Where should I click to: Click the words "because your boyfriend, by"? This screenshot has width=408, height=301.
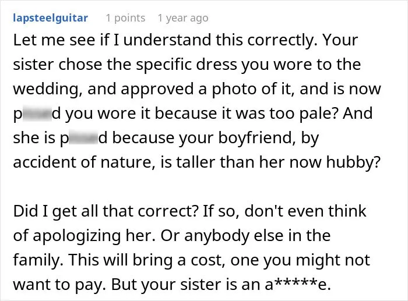216,138
